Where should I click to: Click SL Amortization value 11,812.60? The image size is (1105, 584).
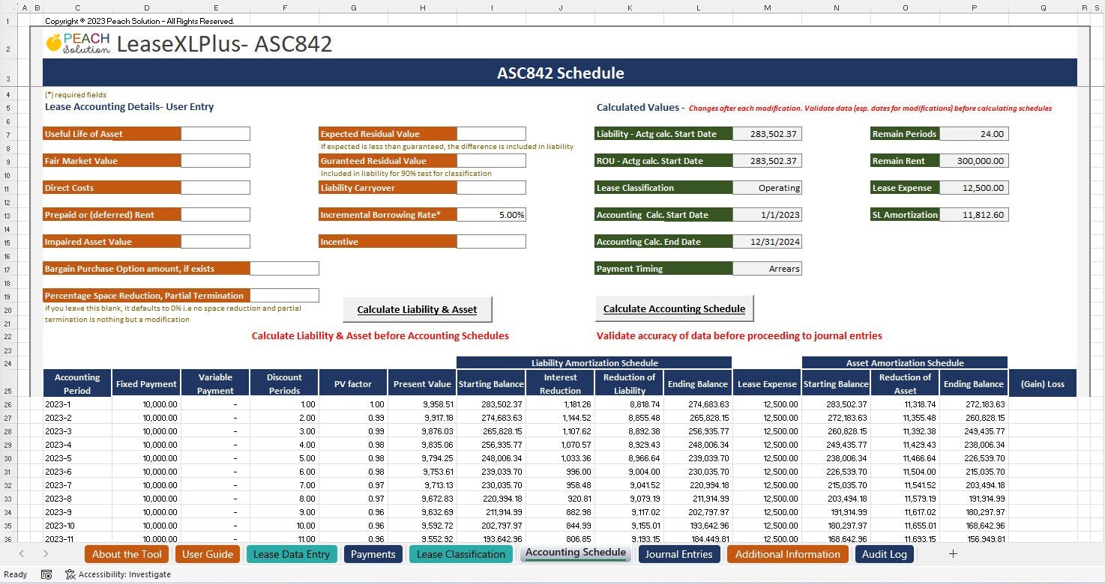pos(974,215)
